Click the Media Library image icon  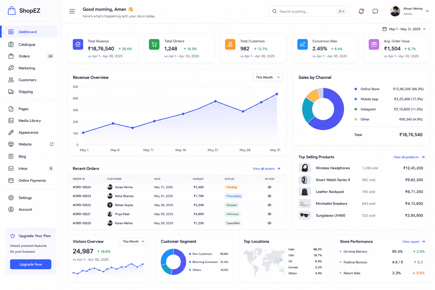(x=11, y=121)
